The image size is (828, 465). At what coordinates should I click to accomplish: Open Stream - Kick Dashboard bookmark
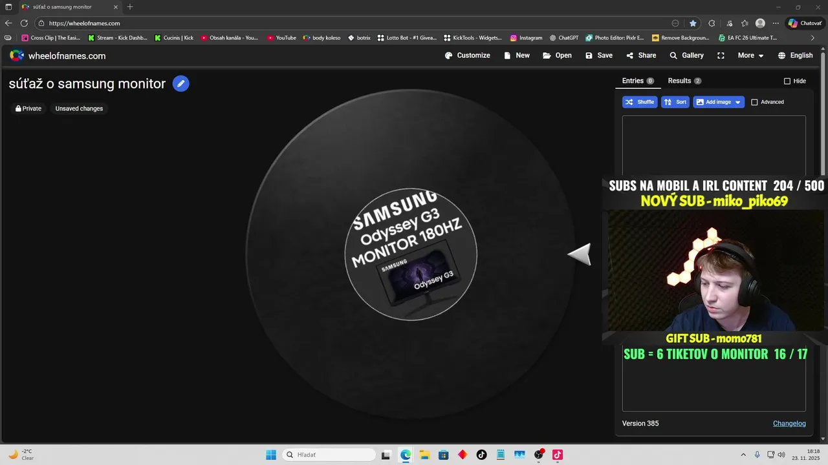[x=118, y=38]
